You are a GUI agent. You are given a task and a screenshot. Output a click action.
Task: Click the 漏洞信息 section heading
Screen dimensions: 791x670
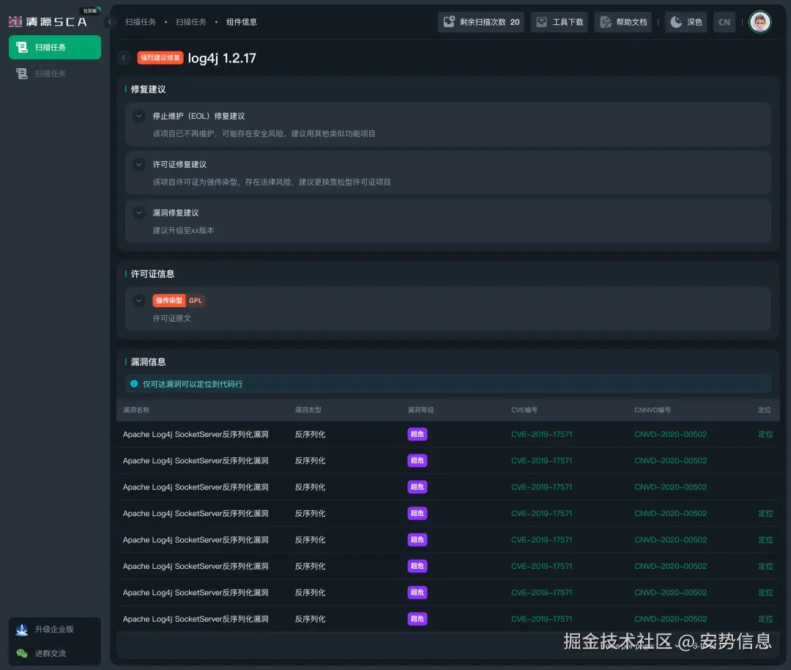point(148,362)
